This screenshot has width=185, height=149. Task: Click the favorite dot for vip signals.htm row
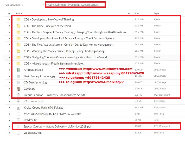click(x=10, y=133)
